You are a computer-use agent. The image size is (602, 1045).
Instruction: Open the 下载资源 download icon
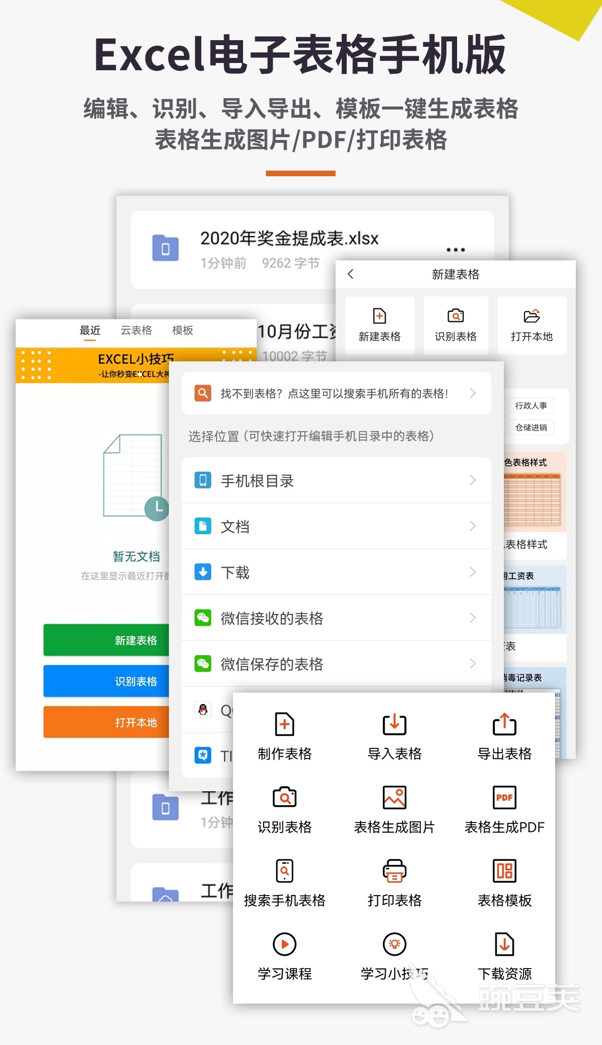point(504,944)
